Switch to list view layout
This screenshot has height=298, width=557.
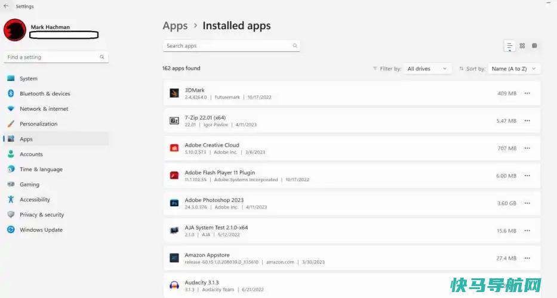[x=509, y=46]
